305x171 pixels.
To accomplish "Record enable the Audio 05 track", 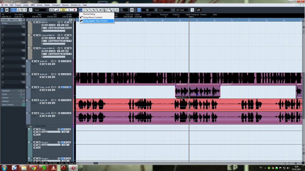I will tap(52, 61).
